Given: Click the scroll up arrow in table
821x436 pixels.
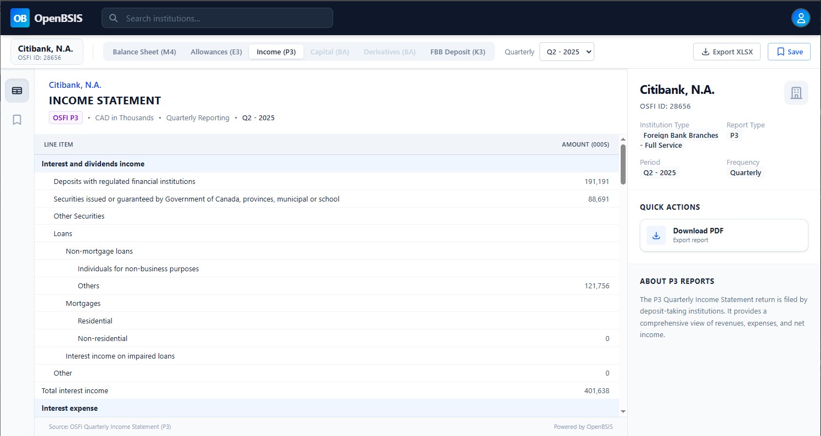Looking at the screenshot, I should click(x=623, y=139).
